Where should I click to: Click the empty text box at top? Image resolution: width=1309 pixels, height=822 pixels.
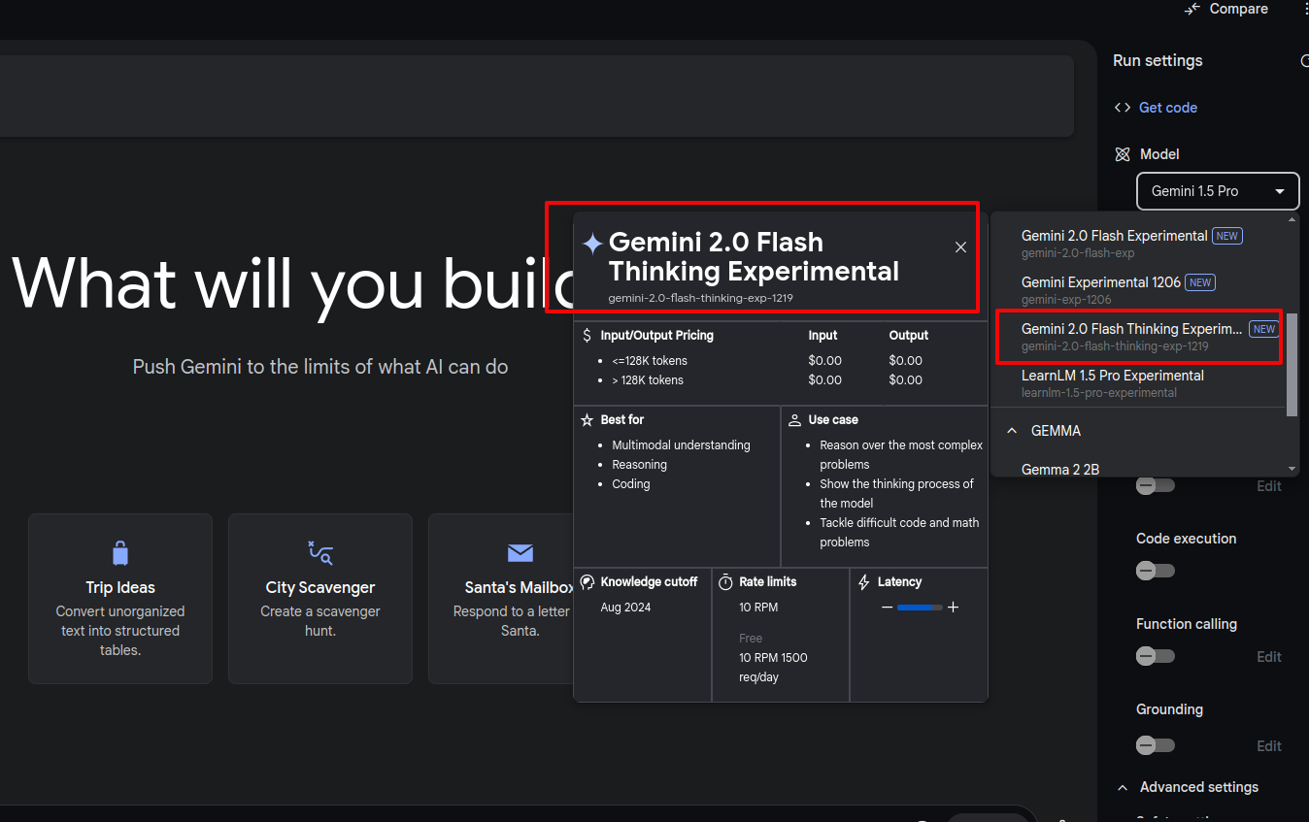point(536,96)
